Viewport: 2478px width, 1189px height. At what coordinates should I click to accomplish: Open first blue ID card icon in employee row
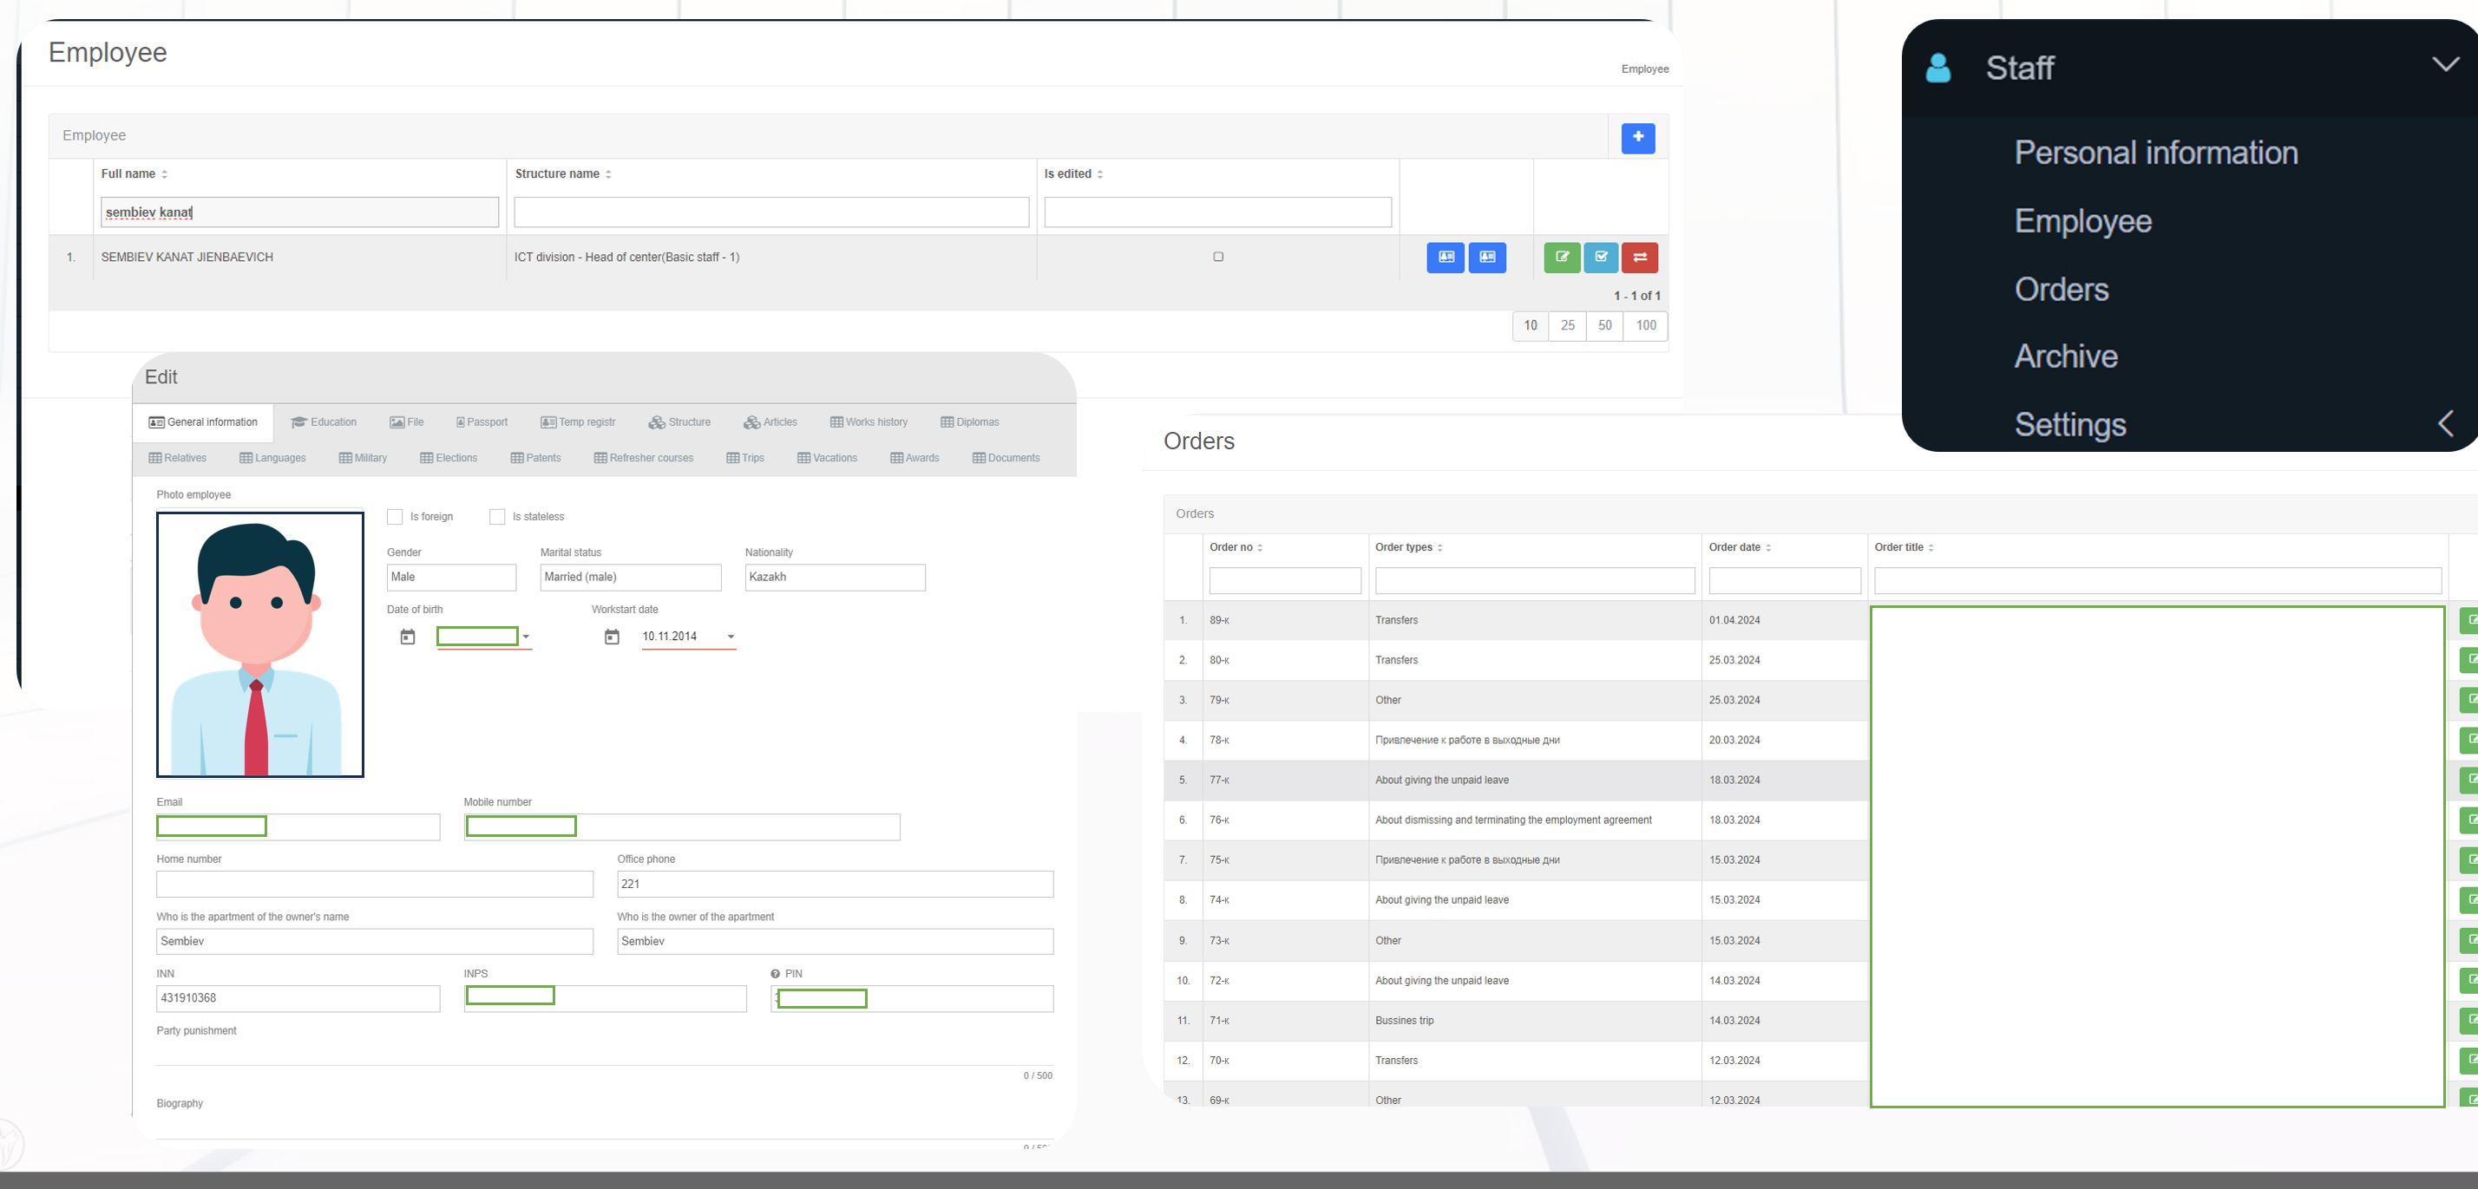(1445, 257)
